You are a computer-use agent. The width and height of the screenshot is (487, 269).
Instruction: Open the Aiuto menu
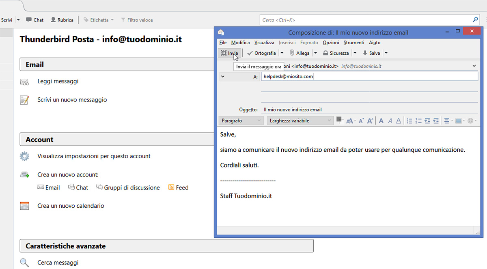point(375,43)
